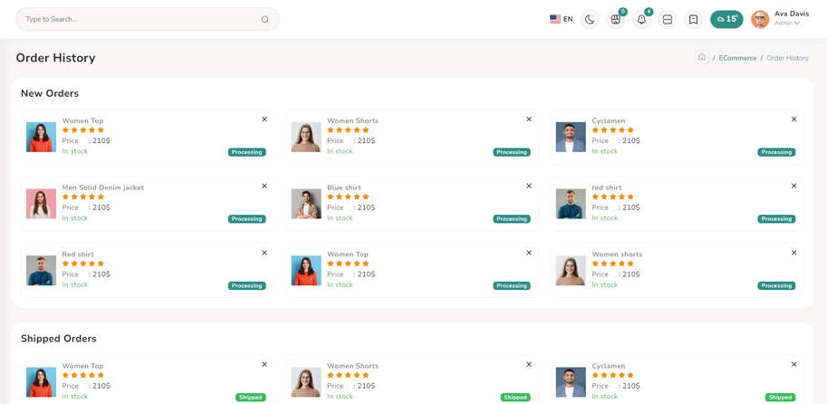Screen dimensions: 827x404
Task: Click the weather 15° badge
Action: tap(726, 19)
